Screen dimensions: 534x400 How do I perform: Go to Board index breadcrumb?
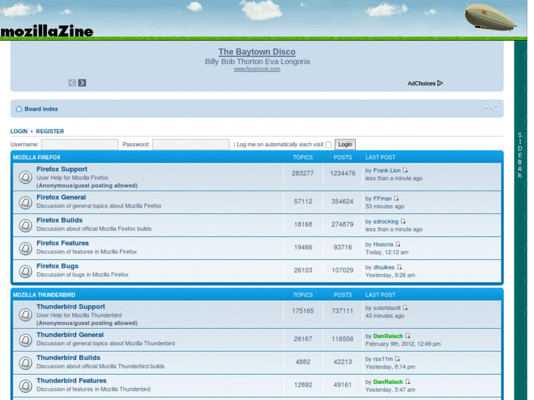click(41, 109)
